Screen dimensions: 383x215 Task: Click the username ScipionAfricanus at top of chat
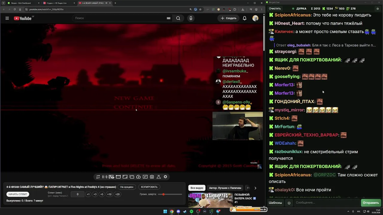pyautogui.click(x=293, y=15)
